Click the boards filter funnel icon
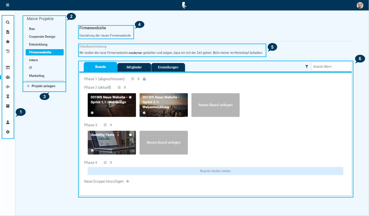Viewport: 369px width, 216px height. coord(307,67)
